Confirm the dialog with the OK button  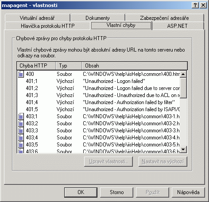[81, 192]
